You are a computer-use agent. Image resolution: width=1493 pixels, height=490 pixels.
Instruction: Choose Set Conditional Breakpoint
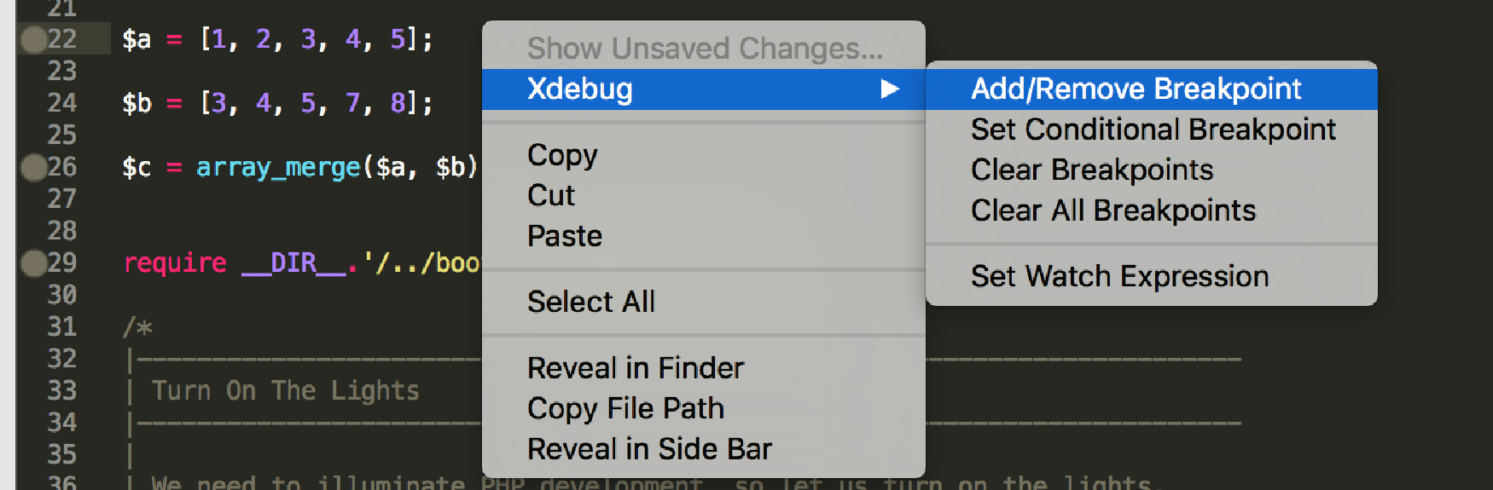point(1151,130)
